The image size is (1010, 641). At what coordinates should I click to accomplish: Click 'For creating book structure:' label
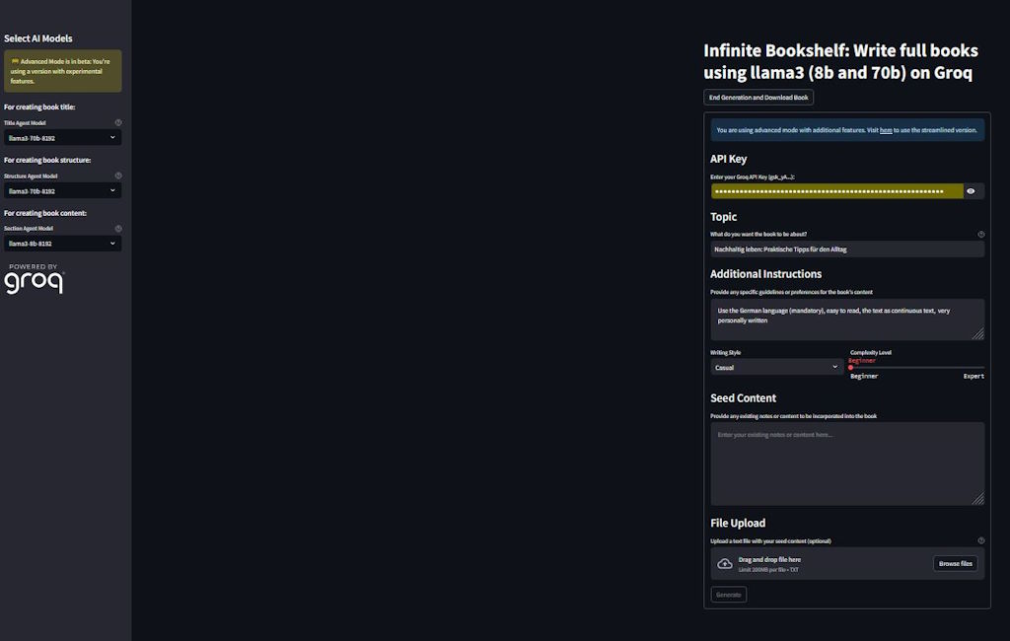[47, 160]
